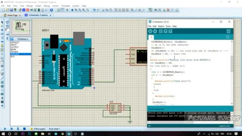
Task: Open the Proteus Template menu
Action: (x=65, y=6)
